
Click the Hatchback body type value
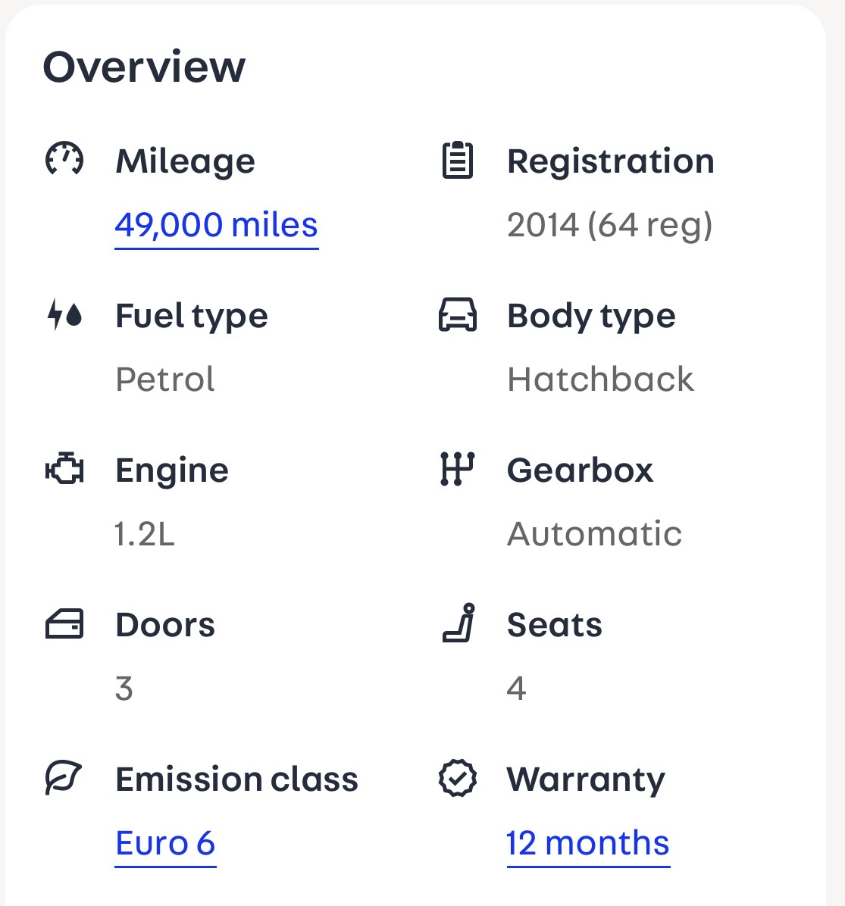pos(600,379)
